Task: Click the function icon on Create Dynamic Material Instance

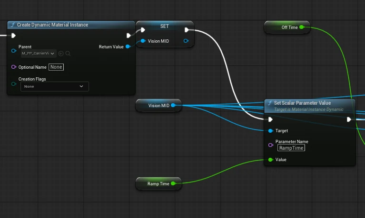Action: tap(13, 25)
